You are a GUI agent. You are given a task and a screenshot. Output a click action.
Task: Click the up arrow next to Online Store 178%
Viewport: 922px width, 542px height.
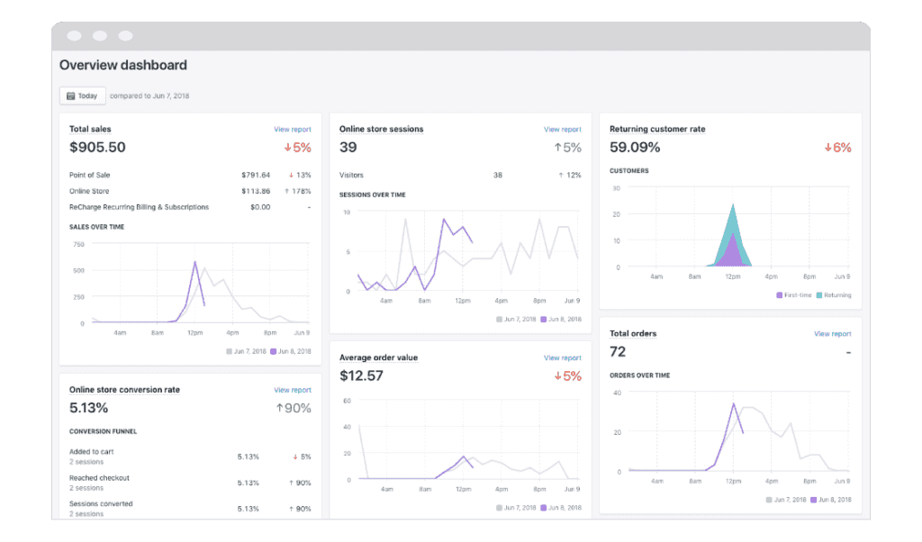pyautogui.click(x=287, y=191)
